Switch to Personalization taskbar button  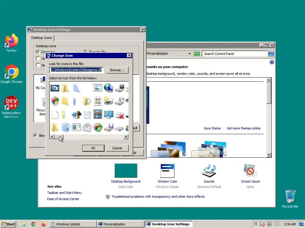[x=120, y=224]
